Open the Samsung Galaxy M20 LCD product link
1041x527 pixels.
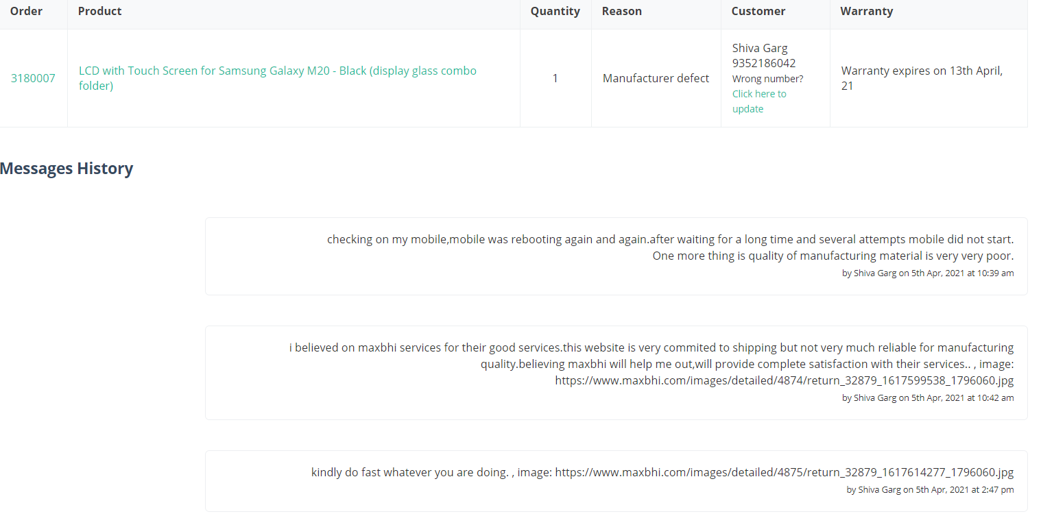pos(278,78)
